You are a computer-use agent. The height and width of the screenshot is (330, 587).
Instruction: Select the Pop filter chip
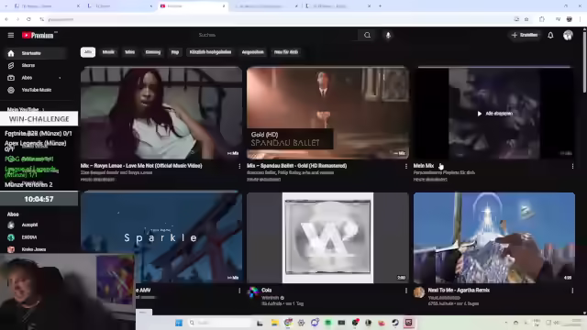(175, 52)
